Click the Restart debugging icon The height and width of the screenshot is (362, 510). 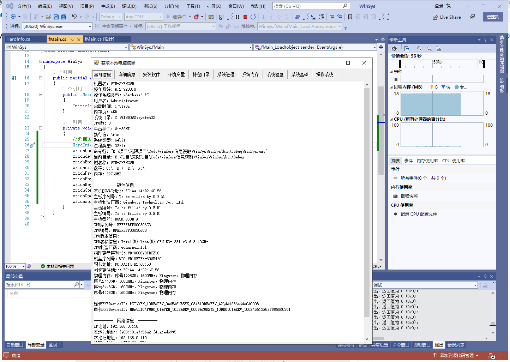tap(253, 17)
